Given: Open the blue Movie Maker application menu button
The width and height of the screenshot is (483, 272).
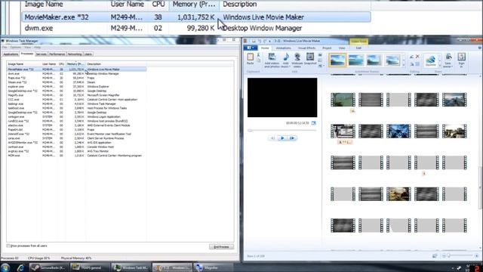Looking at the screenshot, I should tap(250, 48).
